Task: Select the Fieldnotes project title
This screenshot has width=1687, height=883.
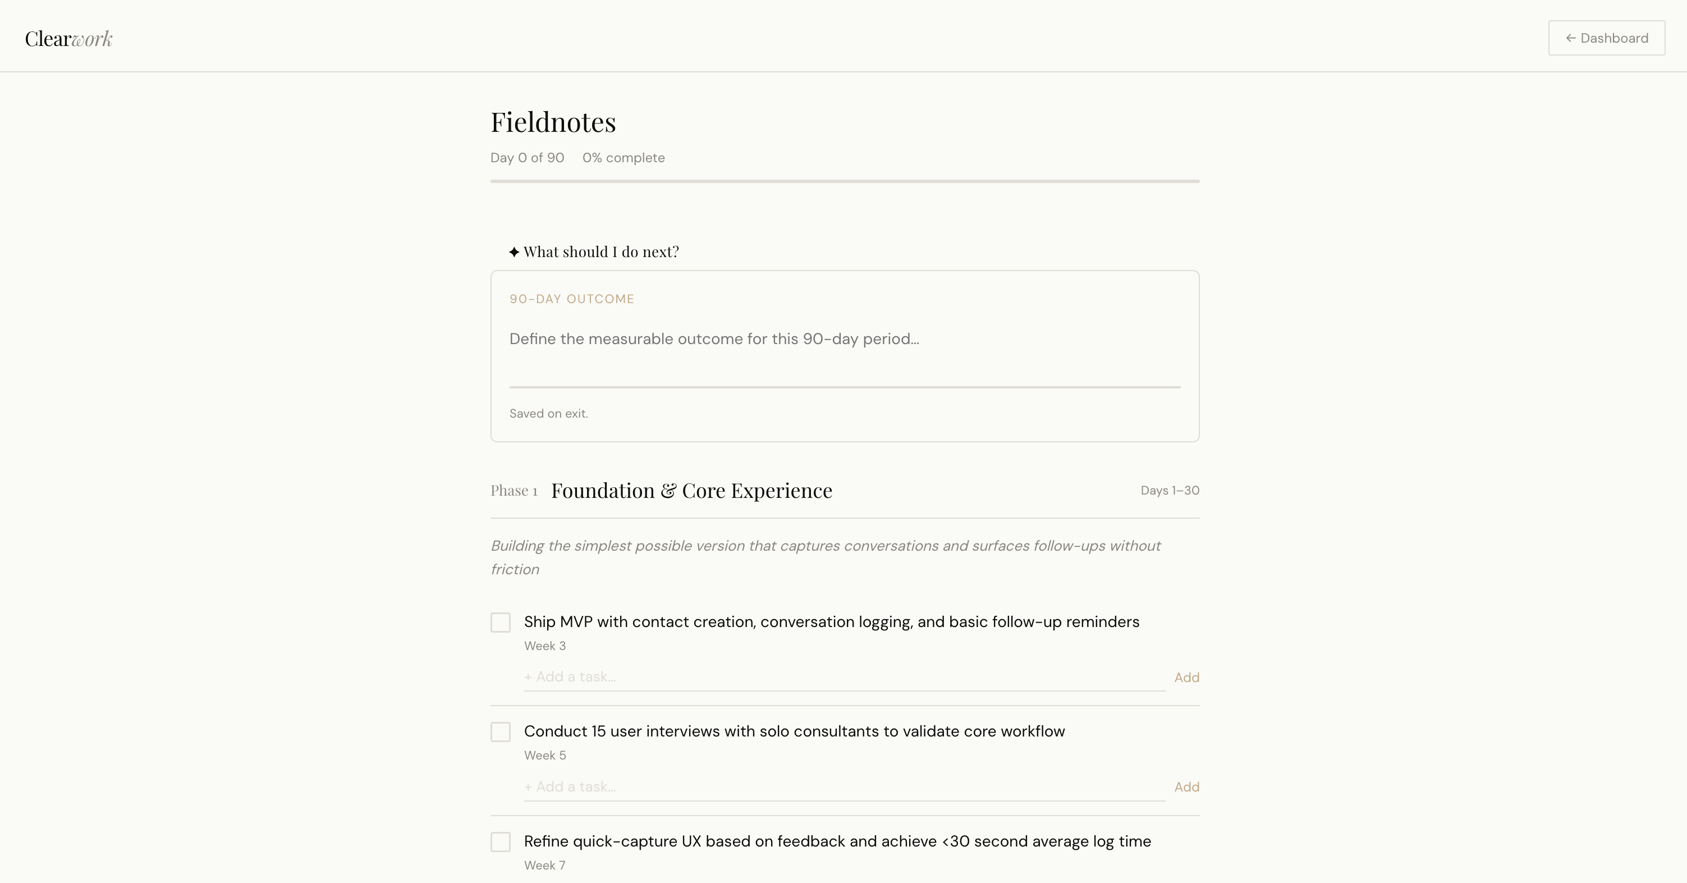Action: coord(553,122)
